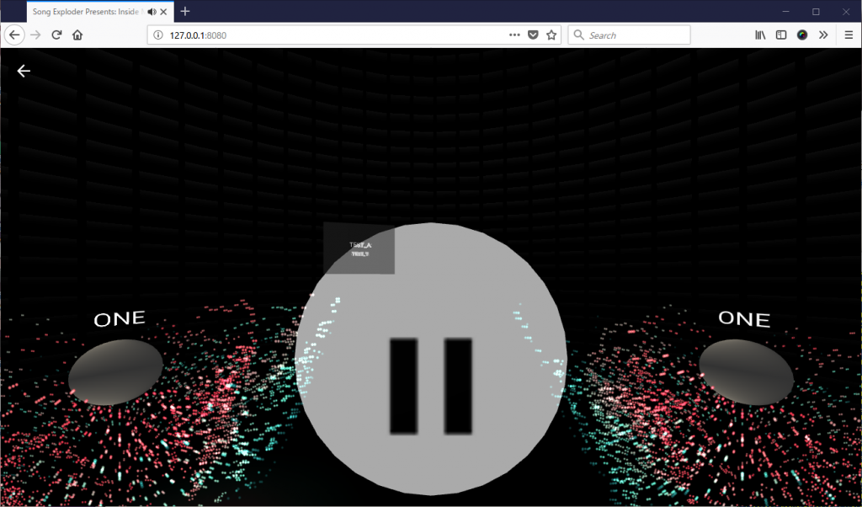Click the white back arrow in the scene
The image size is (862, 507).
point(24,71)
